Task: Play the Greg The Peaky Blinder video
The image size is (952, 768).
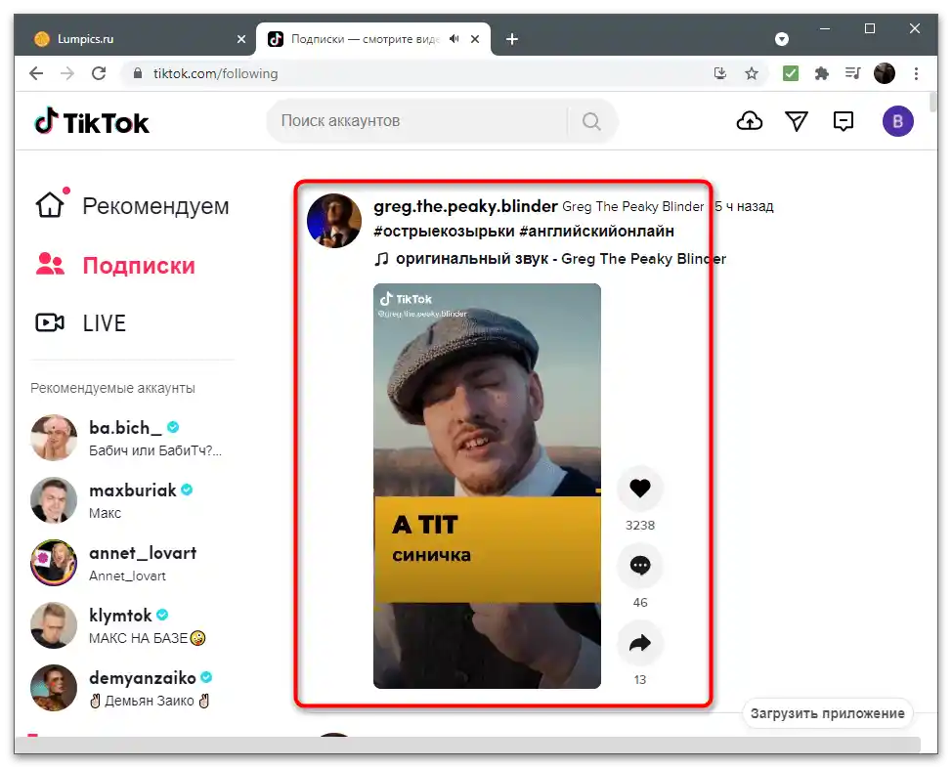Action: pyautogui.click(x=487, y=486)
